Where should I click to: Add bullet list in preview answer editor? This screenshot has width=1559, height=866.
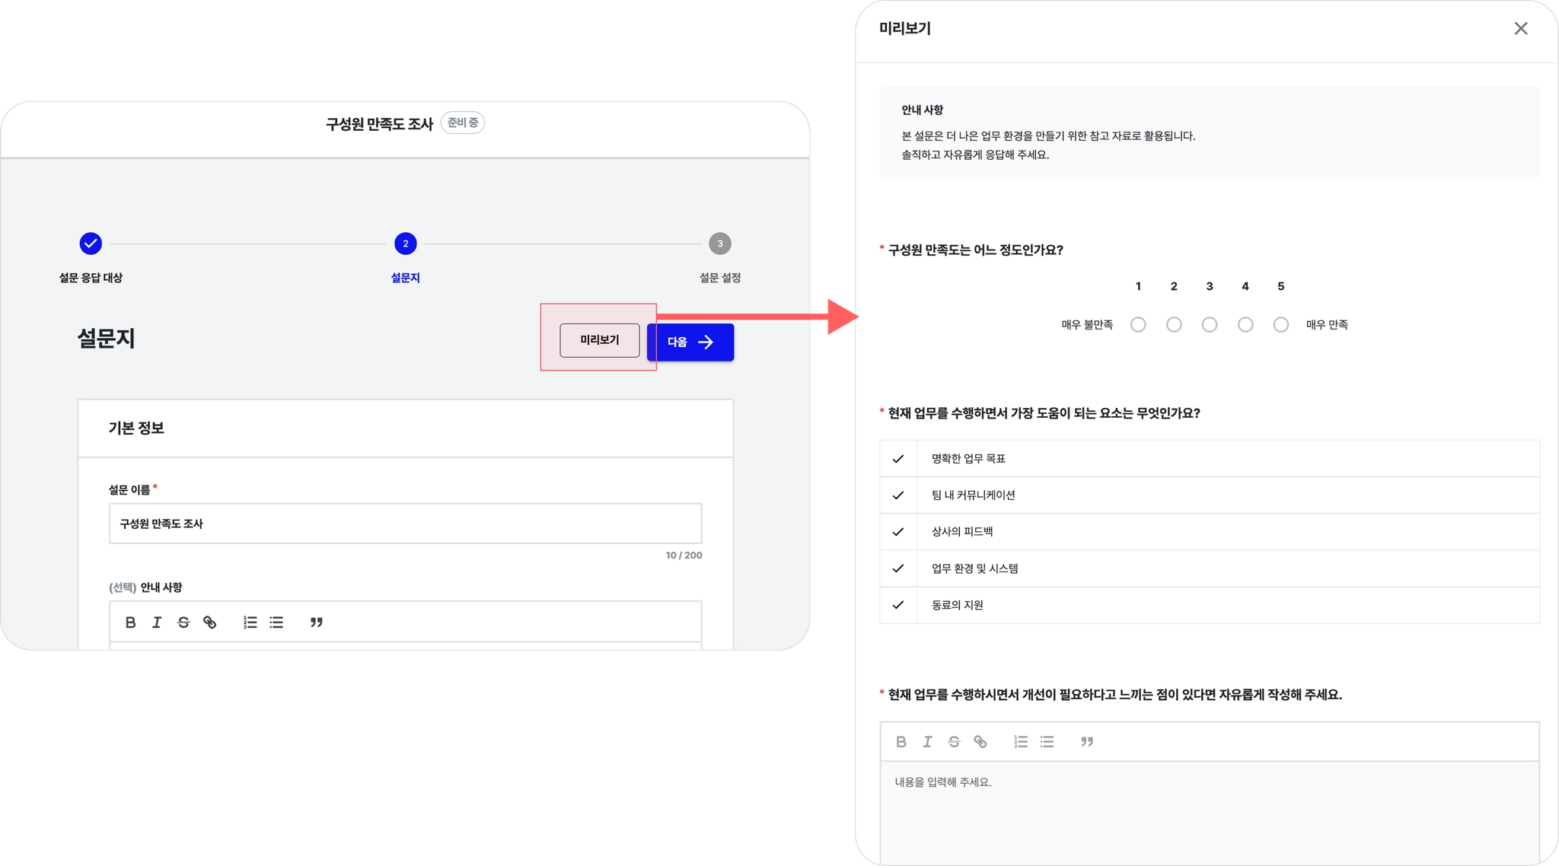point(1047,741)
